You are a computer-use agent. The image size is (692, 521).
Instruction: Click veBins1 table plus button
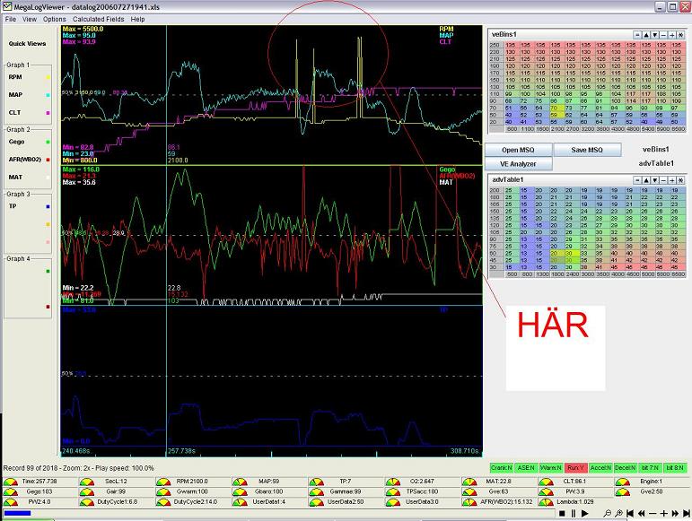672,35
